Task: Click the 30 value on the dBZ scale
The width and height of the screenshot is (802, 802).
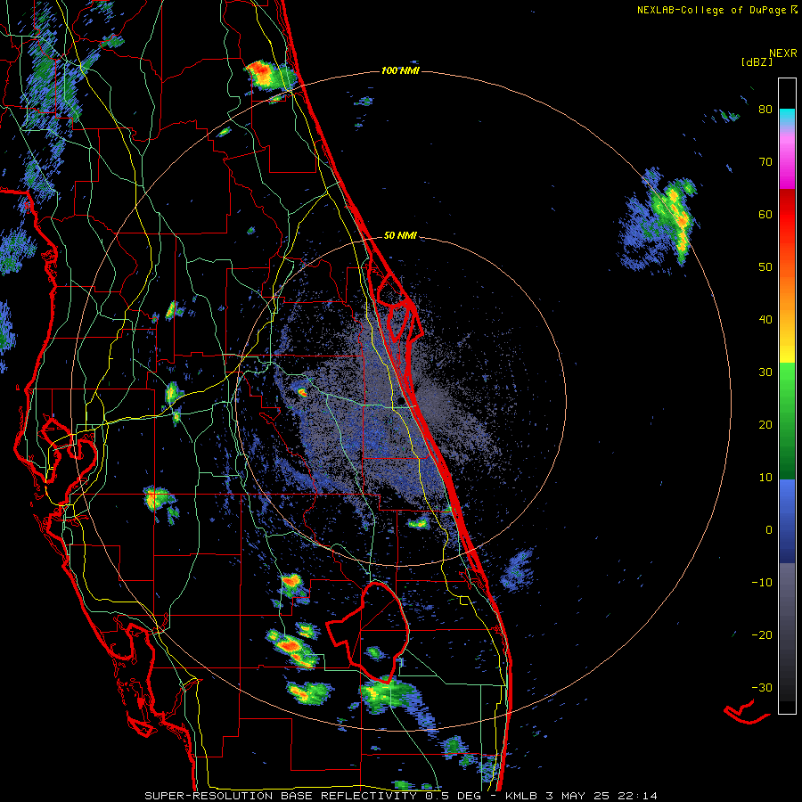Action: [765, 372]
